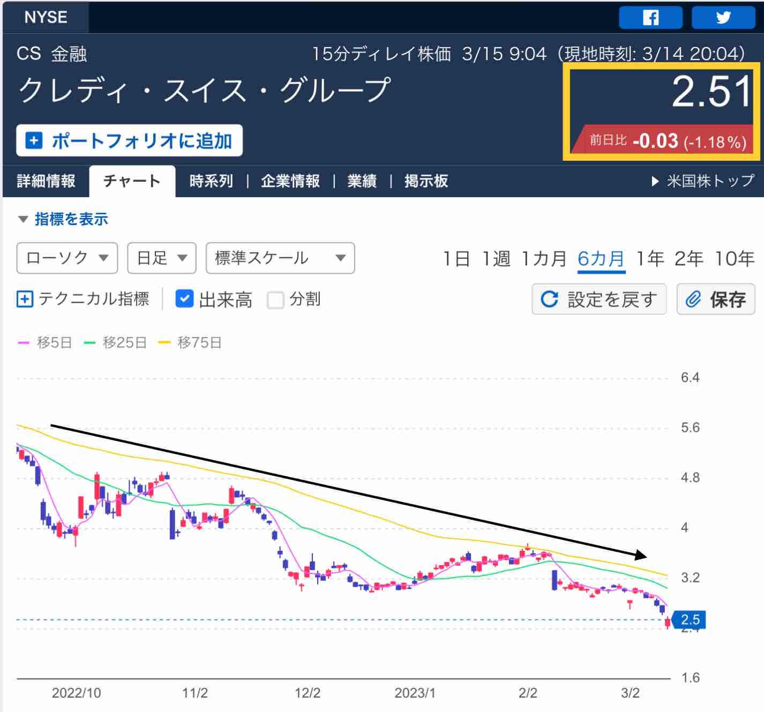Select the 10年 time range

coord(735,259)
